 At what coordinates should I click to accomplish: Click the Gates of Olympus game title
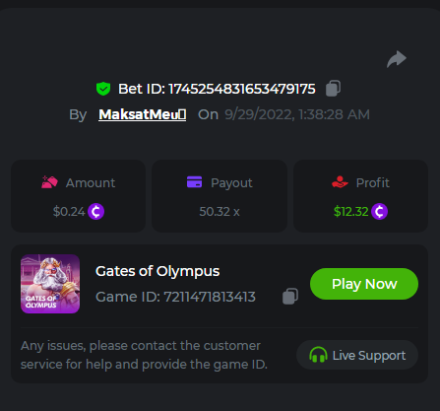pyautogui.click(x=157, y=271)
